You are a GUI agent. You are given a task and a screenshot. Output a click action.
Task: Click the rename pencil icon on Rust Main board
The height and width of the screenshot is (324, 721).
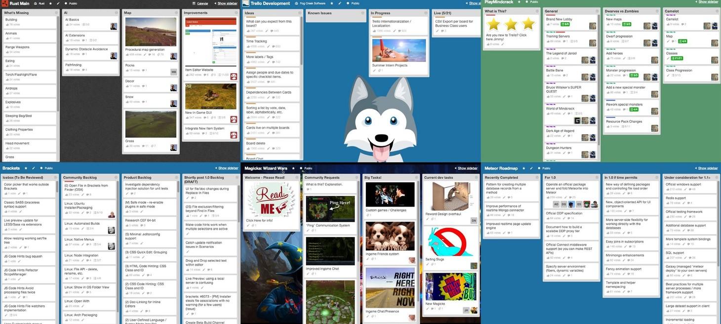click(x=58, y=3)
